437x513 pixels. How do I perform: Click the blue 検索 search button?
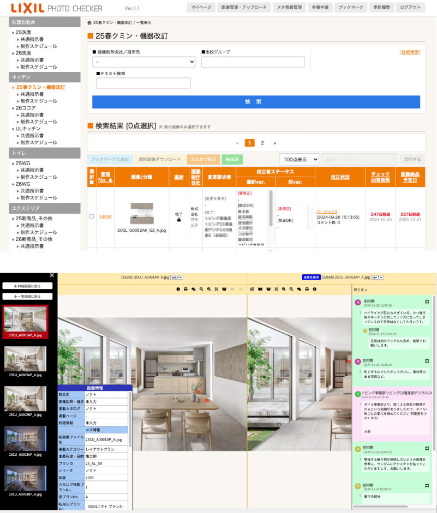click(x=256, y=102)
